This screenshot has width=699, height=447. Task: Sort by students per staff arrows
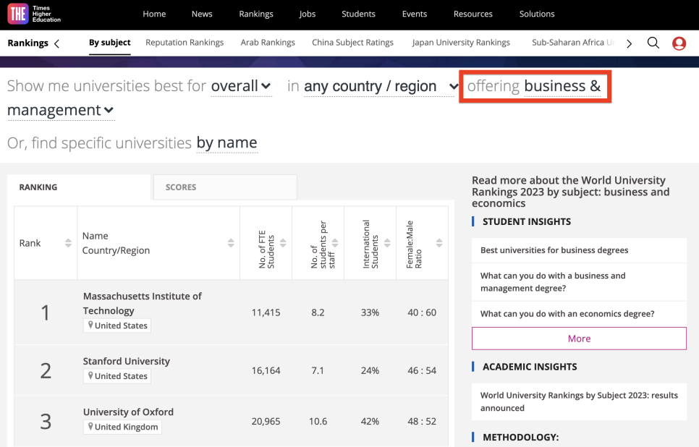(335, 243)
